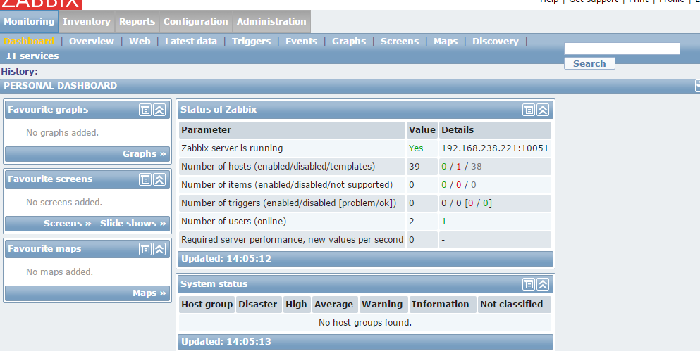
Task: Follow the Graphs » link
Action: tap(145, 153)
